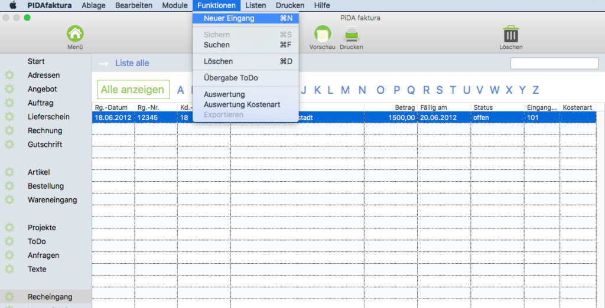
Task: Filter by letter J
Action: pos(303,90)
